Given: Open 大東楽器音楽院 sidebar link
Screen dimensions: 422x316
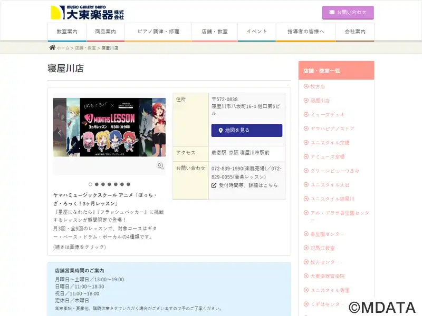Looking at the screenshot, I should (328, 276).
